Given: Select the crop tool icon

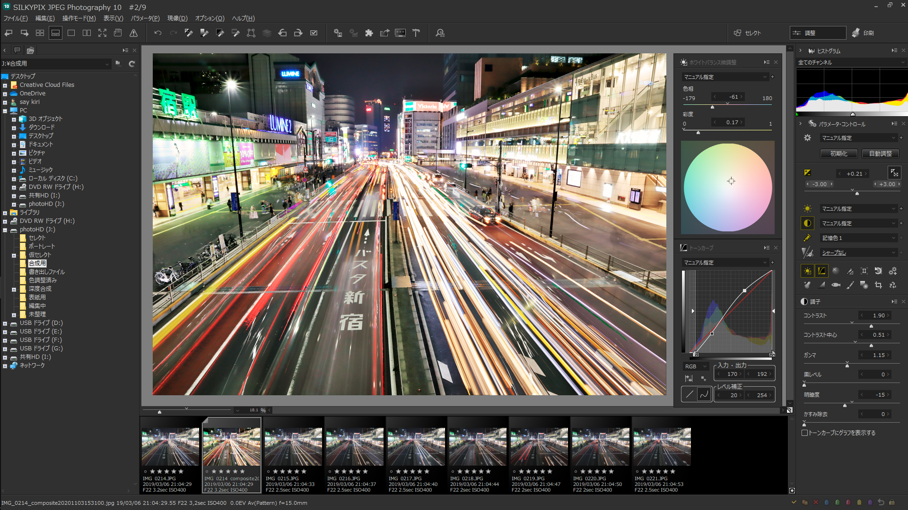Looking at the screenshot, I should (879, 285).
